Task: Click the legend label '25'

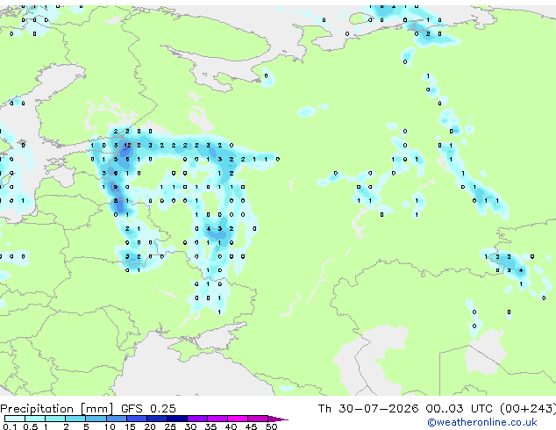Action: click(170, 426)
